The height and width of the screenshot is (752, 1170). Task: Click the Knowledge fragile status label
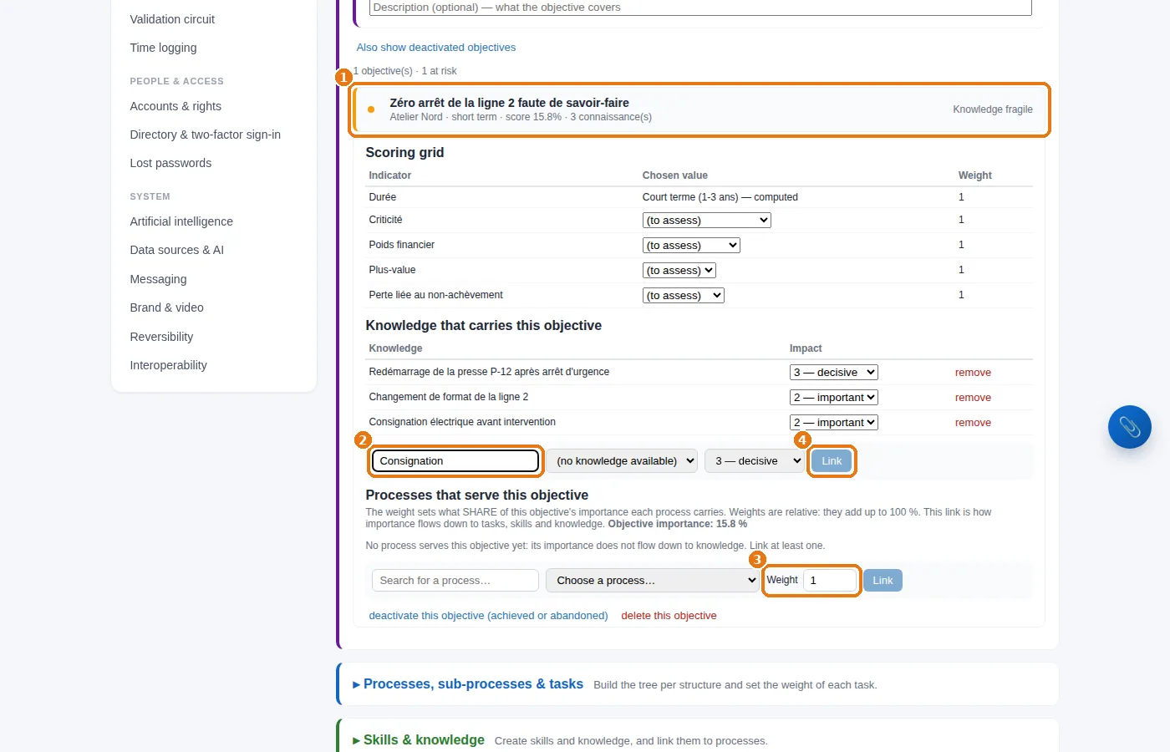[993, 109]
